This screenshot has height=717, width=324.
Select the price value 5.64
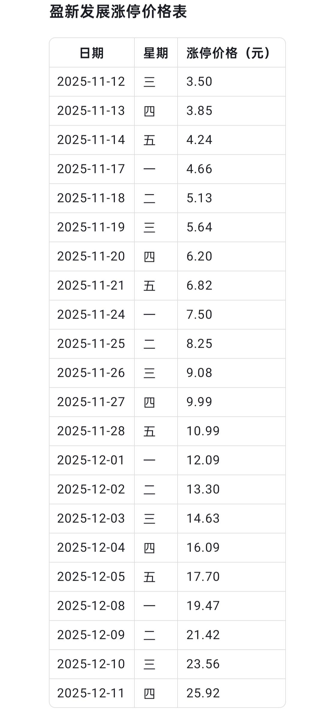pyautogui.click(x=199, y=227)
